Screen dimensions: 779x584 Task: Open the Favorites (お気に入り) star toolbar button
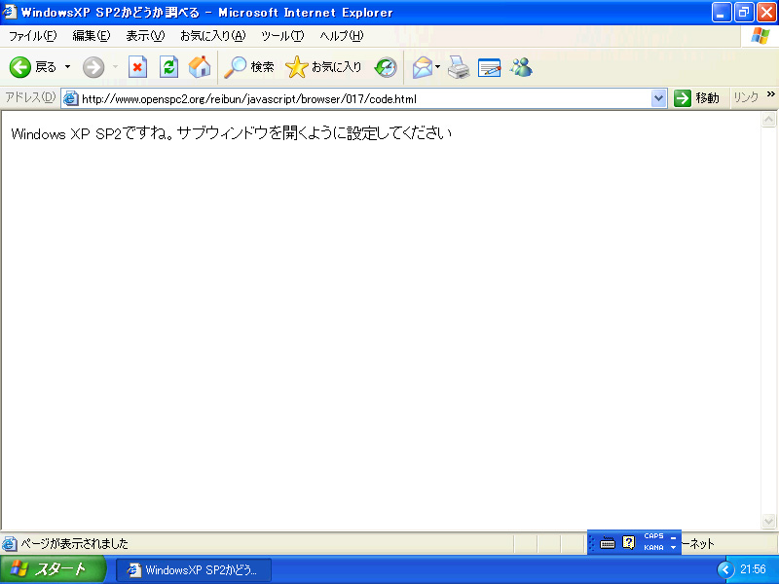tap(323, 67)
